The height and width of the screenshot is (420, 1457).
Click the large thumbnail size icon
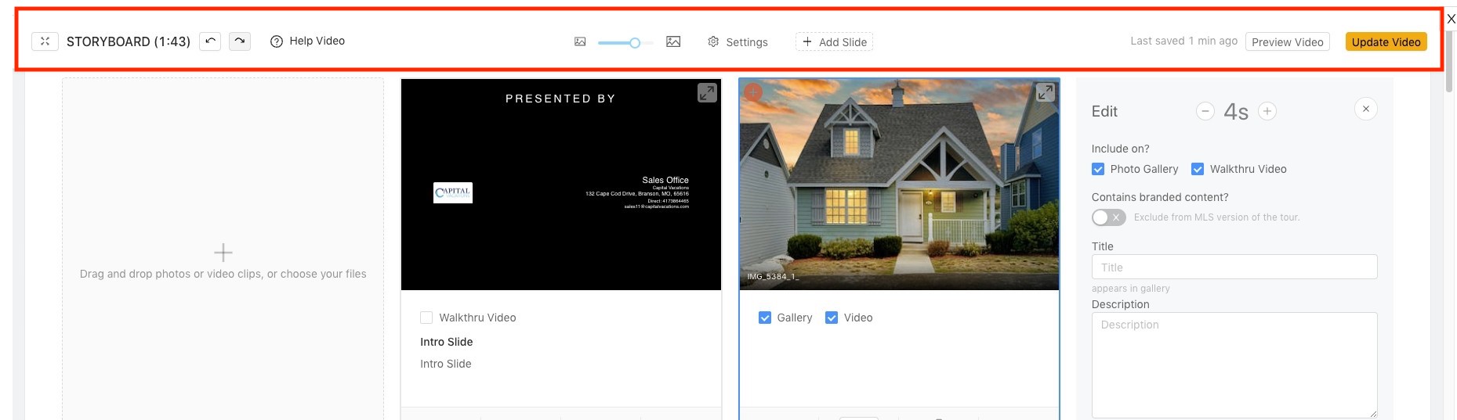coord(673,42)
